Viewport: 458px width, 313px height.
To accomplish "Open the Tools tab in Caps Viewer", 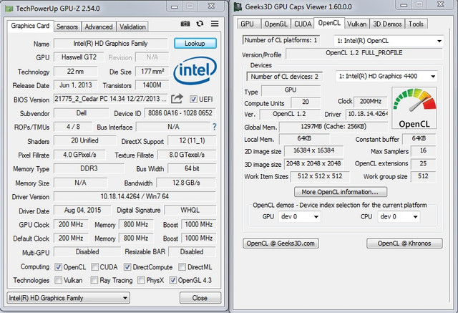I will 416,24.
